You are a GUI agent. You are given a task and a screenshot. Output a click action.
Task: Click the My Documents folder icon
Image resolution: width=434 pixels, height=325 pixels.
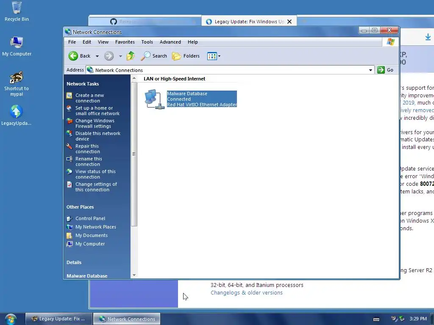point(70,236)
